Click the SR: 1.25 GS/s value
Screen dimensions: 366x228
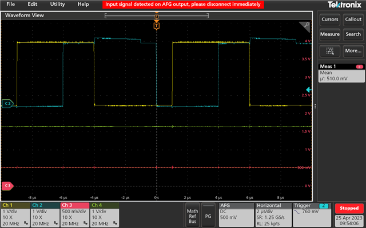pyautogui.click(x=270, y=218)
